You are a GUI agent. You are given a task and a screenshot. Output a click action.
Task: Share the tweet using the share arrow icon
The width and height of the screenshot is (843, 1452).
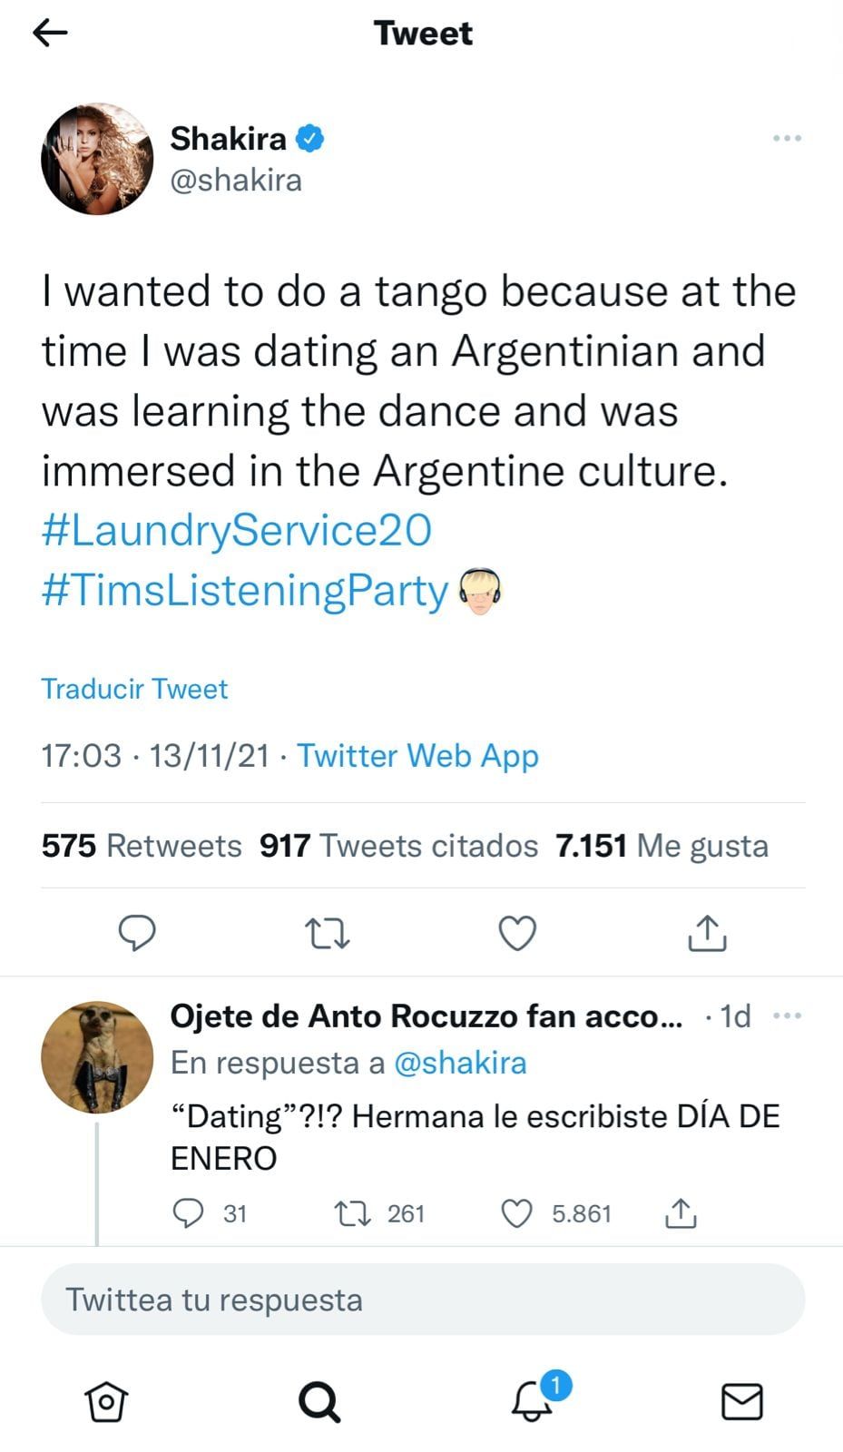tap(708, 932)
